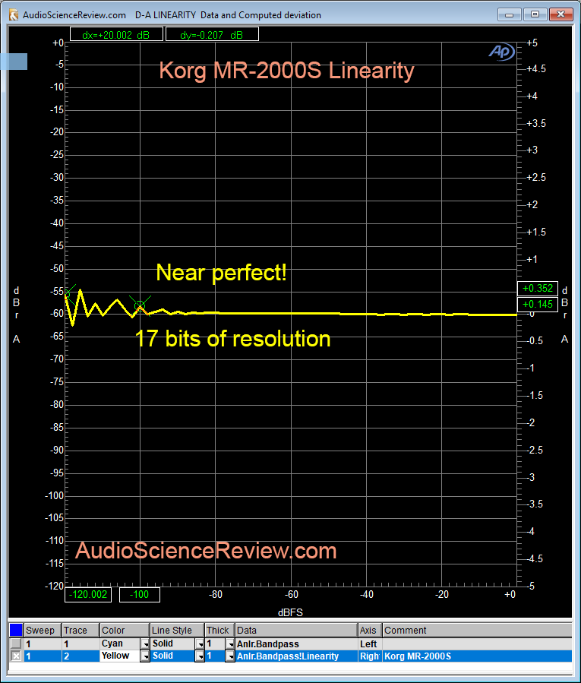Image resolution: width=581 pixels, height=683 pixels.
Task: Click the Sweep column header
Action: [x=43, y=631]
